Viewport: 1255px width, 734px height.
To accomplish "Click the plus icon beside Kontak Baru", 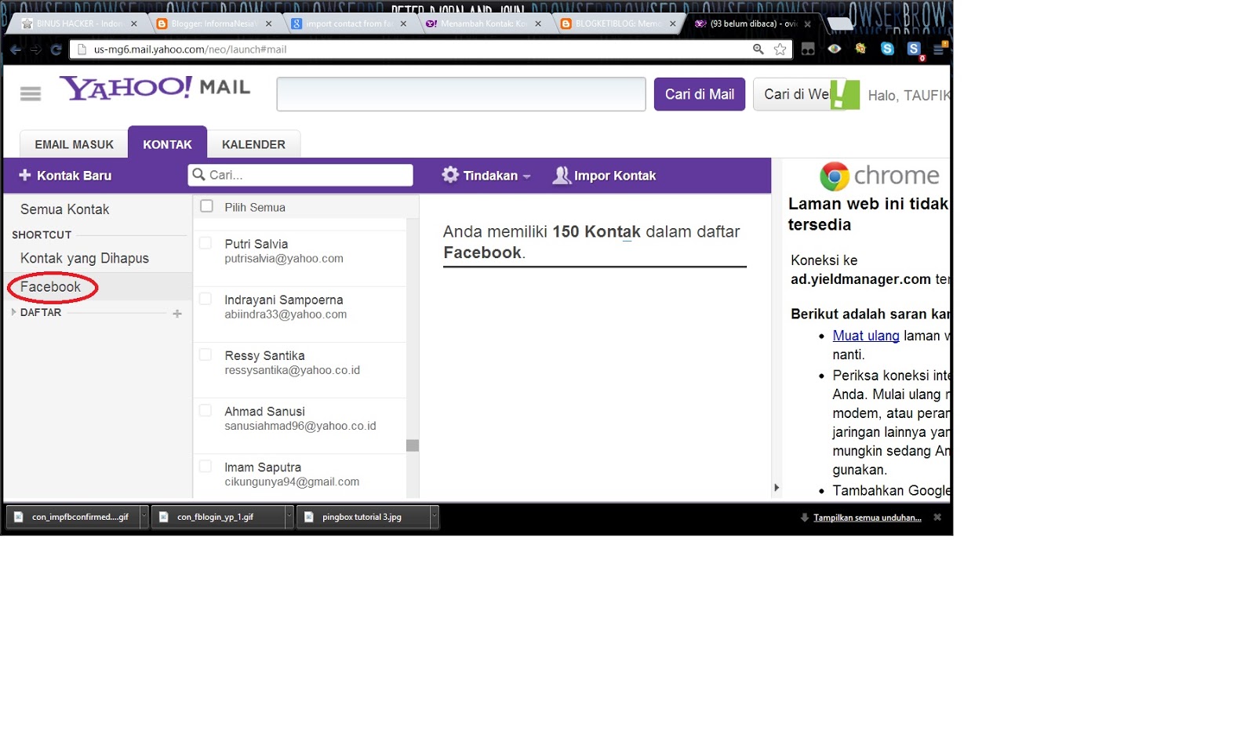I will 25,175.
